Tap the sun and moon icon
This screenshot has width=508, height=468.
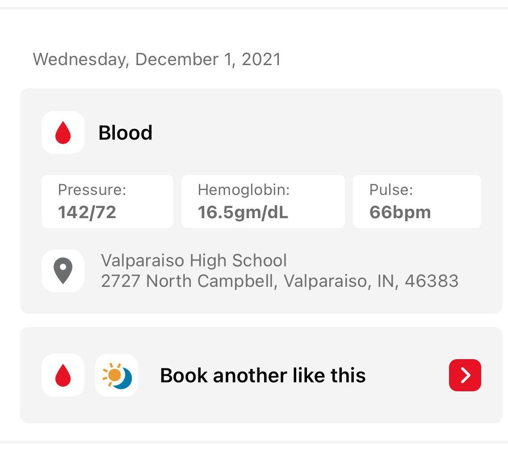(117, 375)
